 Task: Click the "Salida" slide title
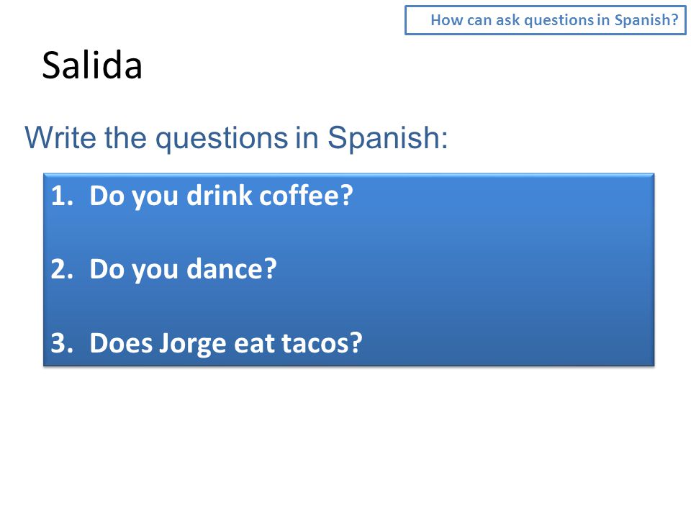[92, 65]
